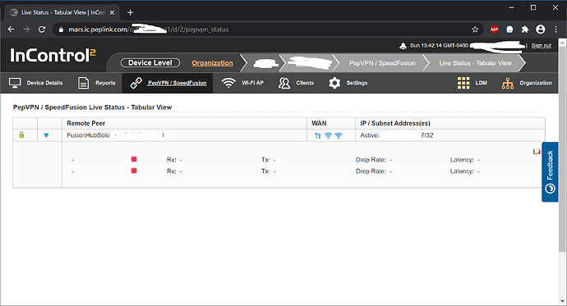Click the Active subnet address text
This screenshot has height=306, width=567.
(x=397, y=135)
